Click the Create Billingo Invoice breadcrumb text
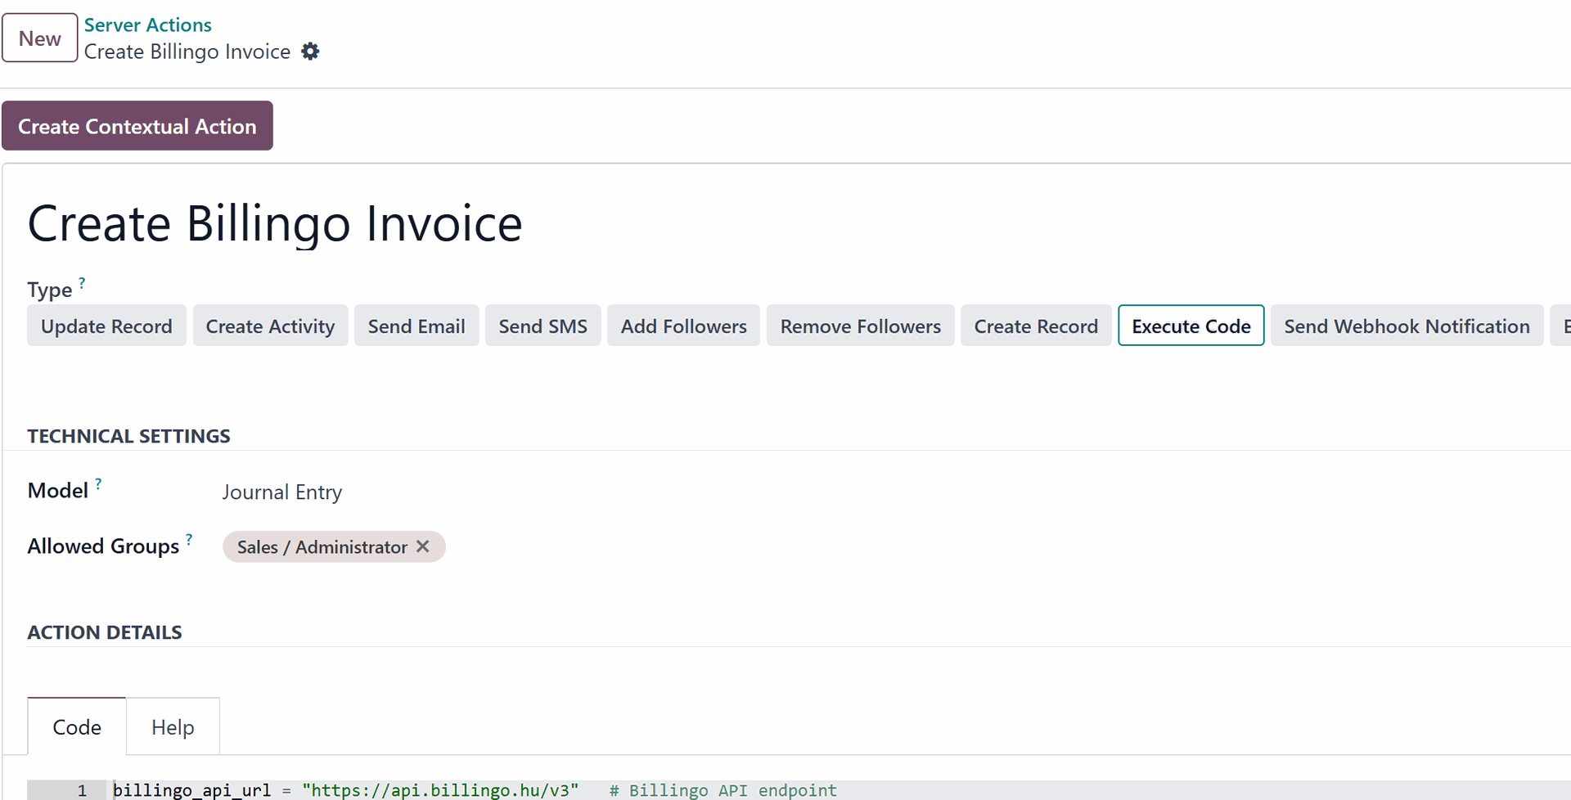Viewport: 1571px width, 800px height. point(187,52)
